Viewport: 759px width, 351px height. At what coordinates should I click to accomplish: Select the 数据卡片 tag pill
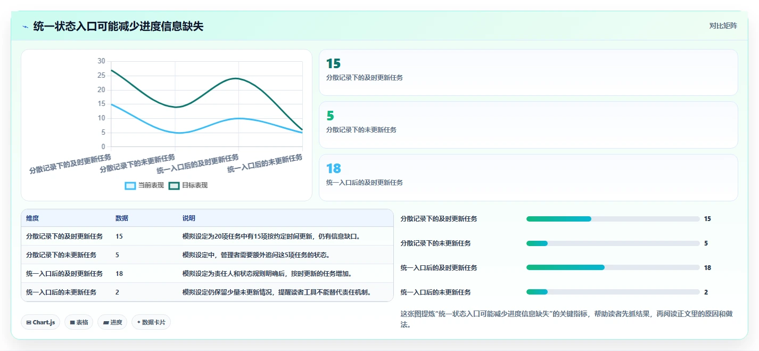[151, 322]
